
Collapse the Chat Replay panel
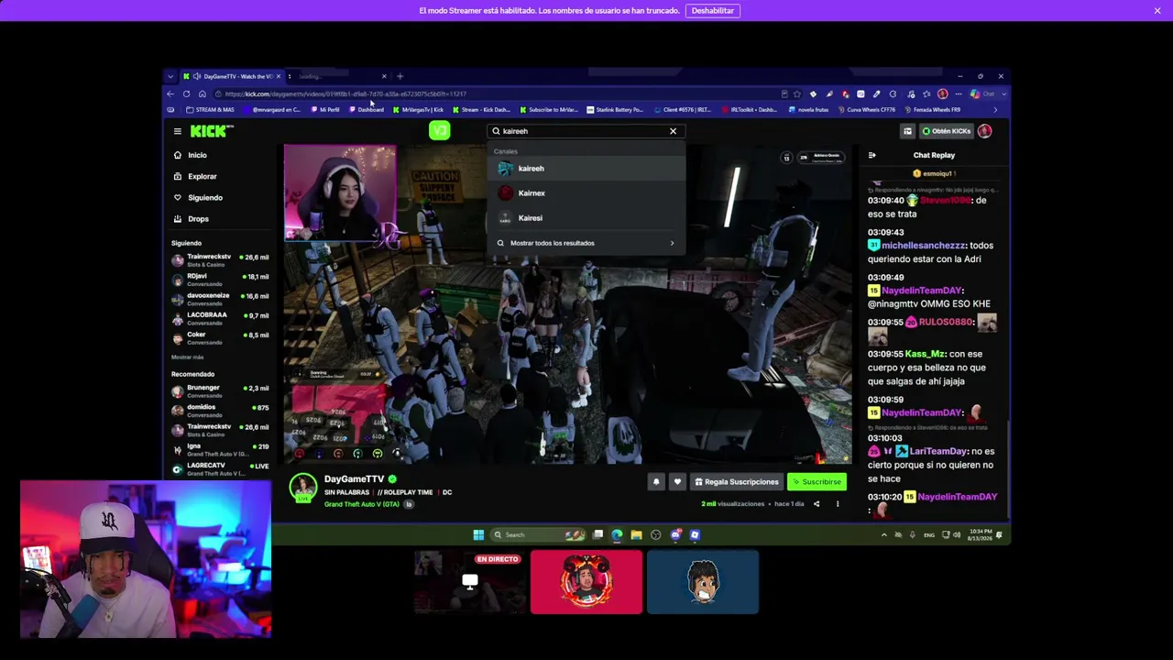872,155
